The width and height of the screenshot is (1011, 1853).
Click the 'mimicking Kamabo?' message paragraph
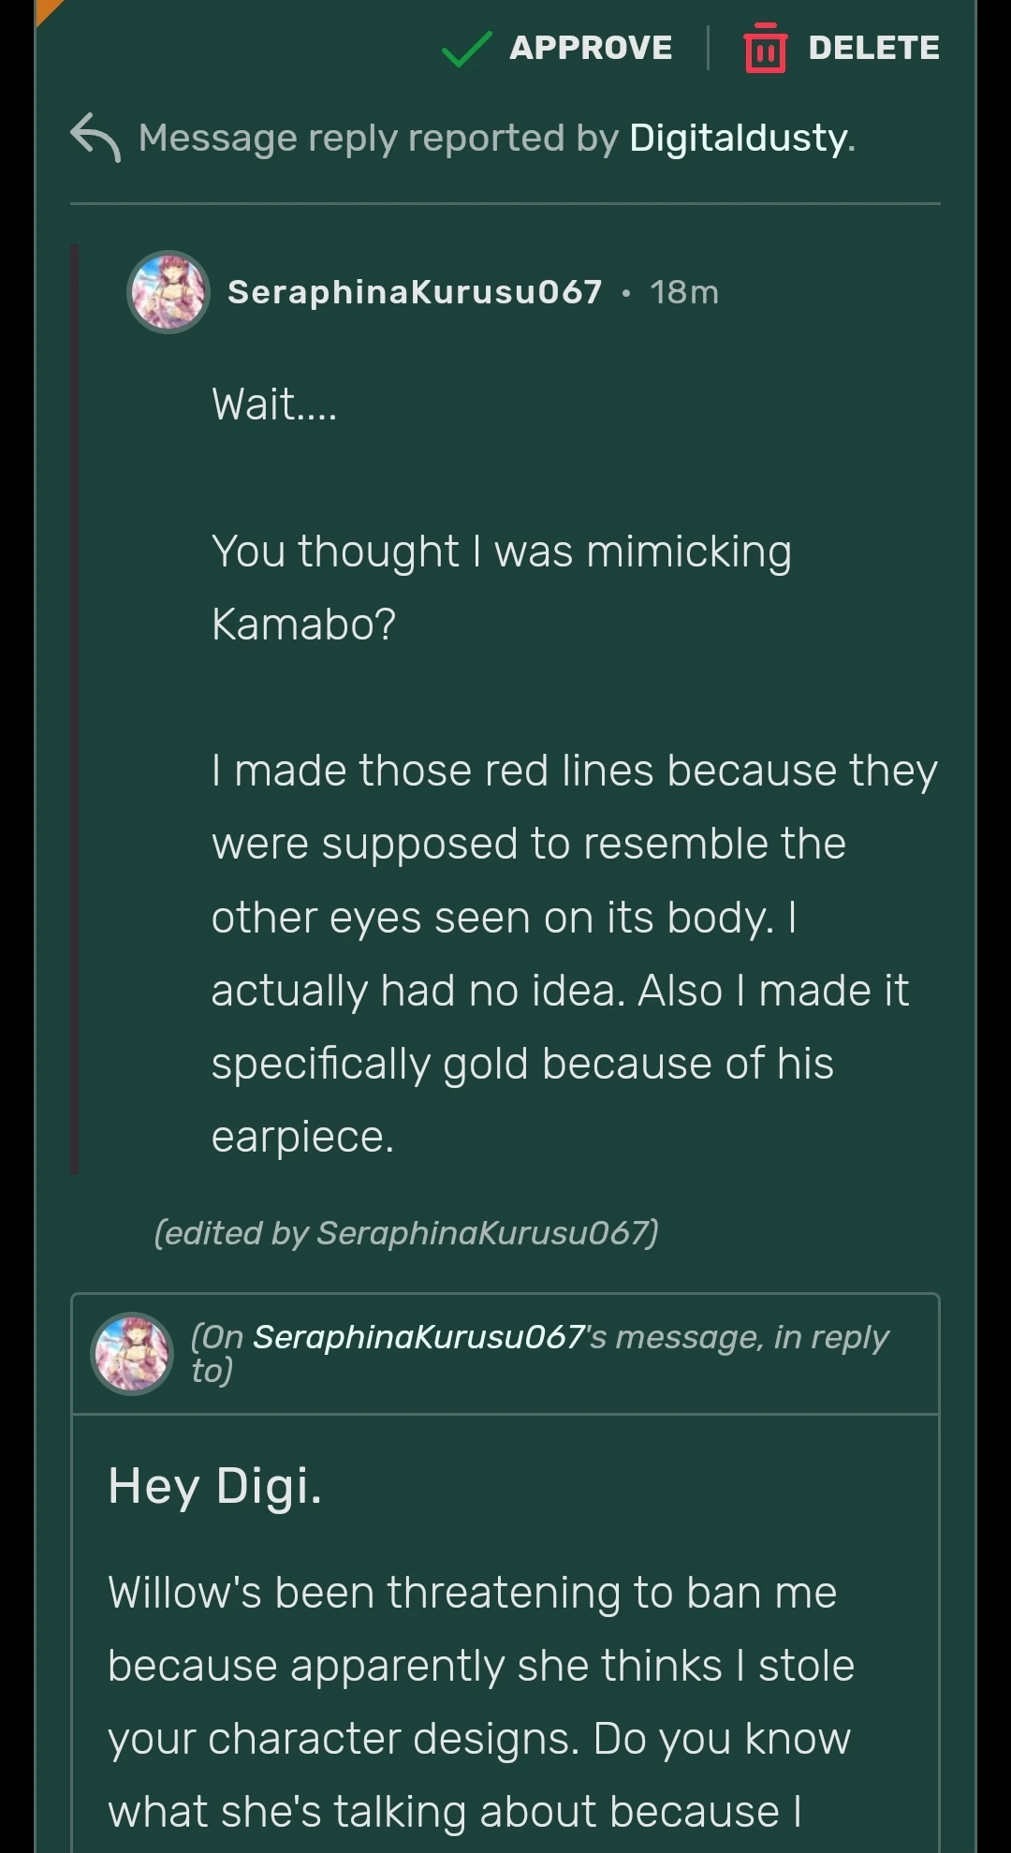pyautogui.click(x=501, y=587)
